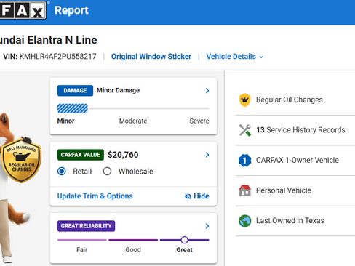Open the Original Window Sticker link
The height and width of the screenshot is (266, 355).
pos(151,57)
